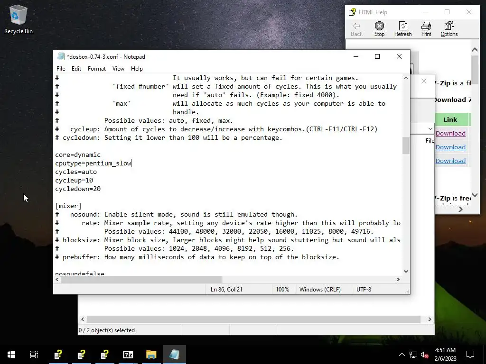Open the notification center icon
486x364 pixels.
pyautogui.click(x=470, y=355)
